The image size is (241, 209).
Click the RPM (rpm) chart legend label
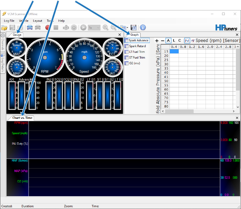[x=21, y=123]
